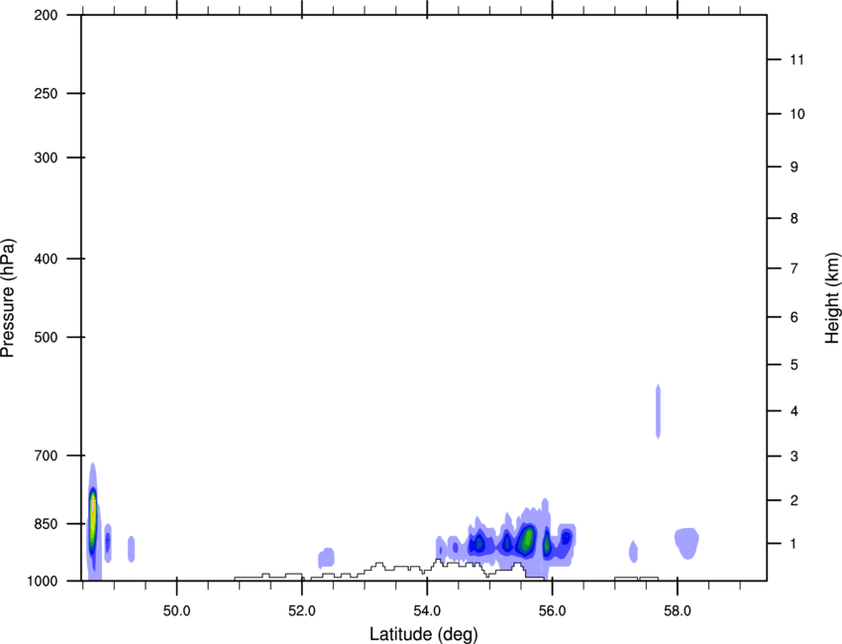This screenshot has width=842, height=644.
Task: Click the 52.0 latitude tick label
Action: click(x=302, y=611)
